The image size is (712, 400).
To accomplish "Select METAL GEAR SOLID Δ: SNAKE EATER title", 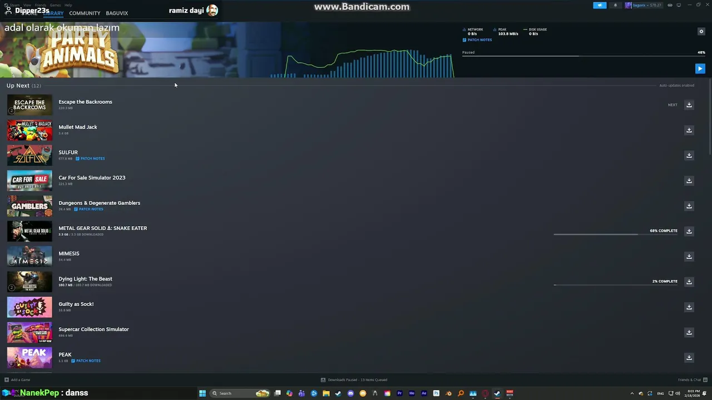I will (x=103, y=228).
